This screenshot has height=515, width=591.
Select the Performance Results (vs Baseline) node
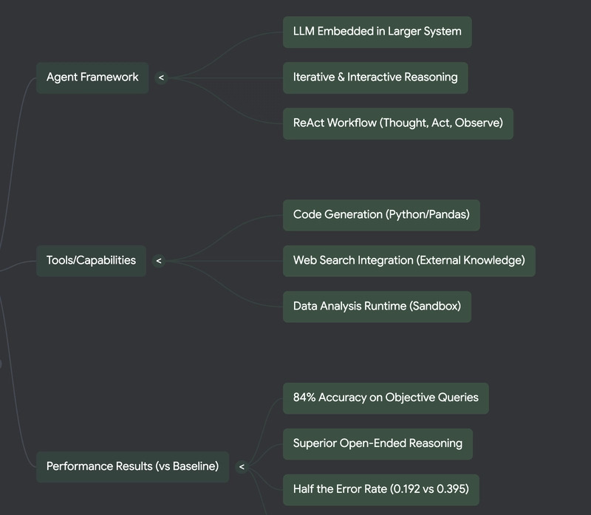coord(133,467)
